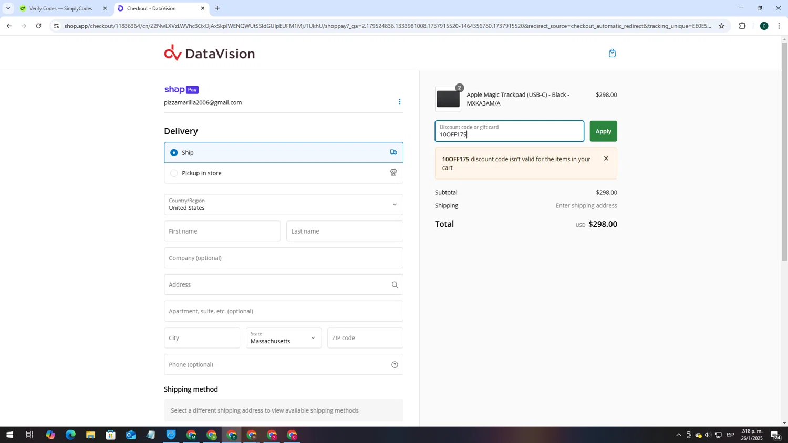
Task: Launch Copilot from the taskbar
Action: tap(50, 435)
